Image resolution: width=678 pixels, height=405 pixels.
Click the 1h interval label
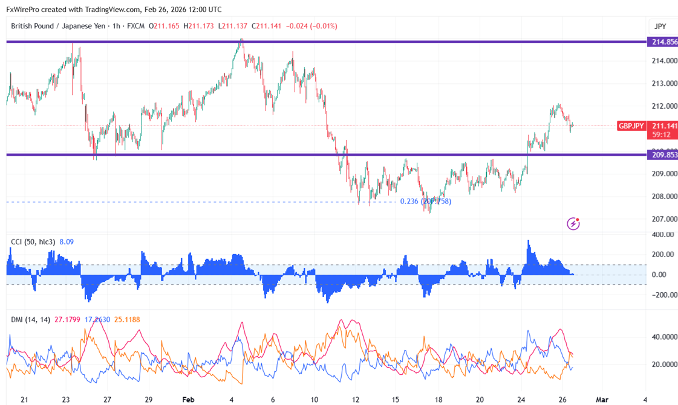click(116, 26)
